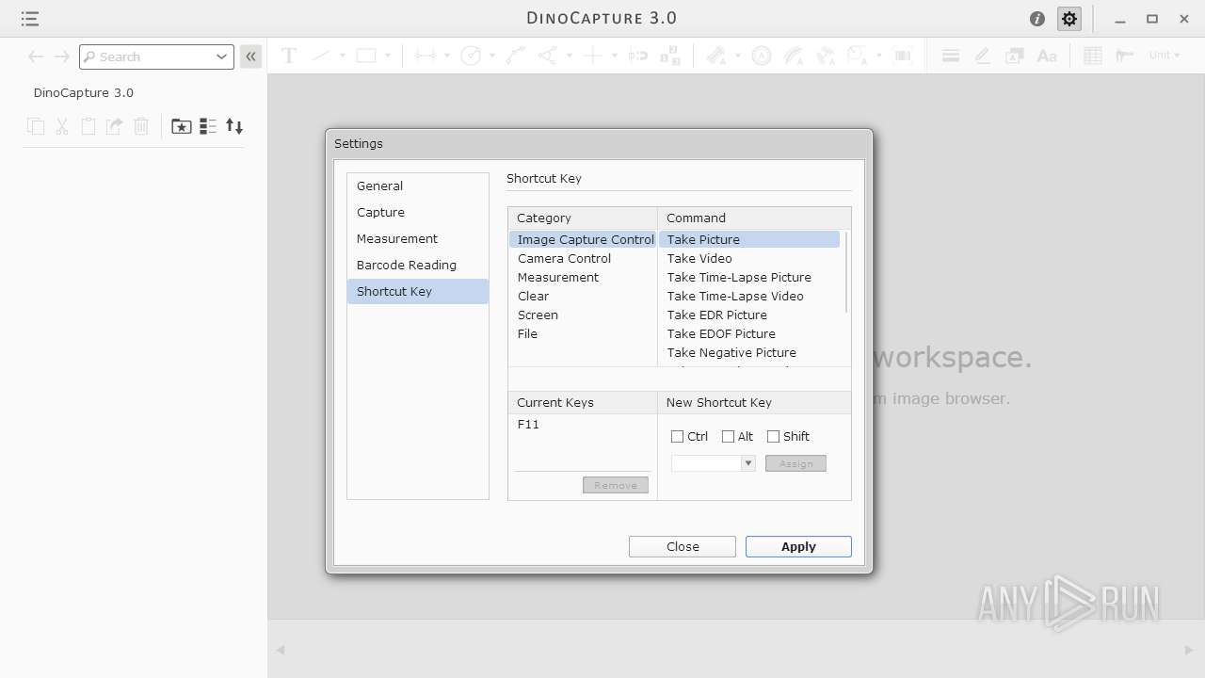Select Measurement in the Category list
1205x678 pixels.
point(583,278)
